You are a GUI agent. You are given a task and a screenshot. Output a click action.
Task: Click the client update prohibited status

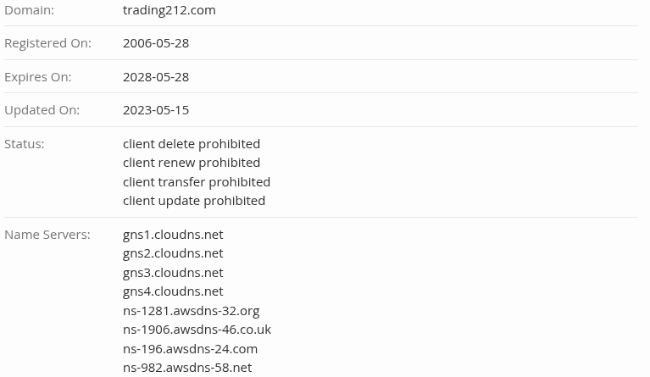pos(194,201)
